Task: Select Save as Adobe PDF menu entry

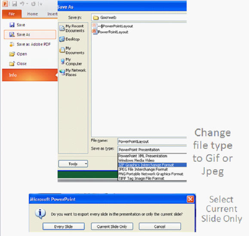Action: tap(30, 44)
